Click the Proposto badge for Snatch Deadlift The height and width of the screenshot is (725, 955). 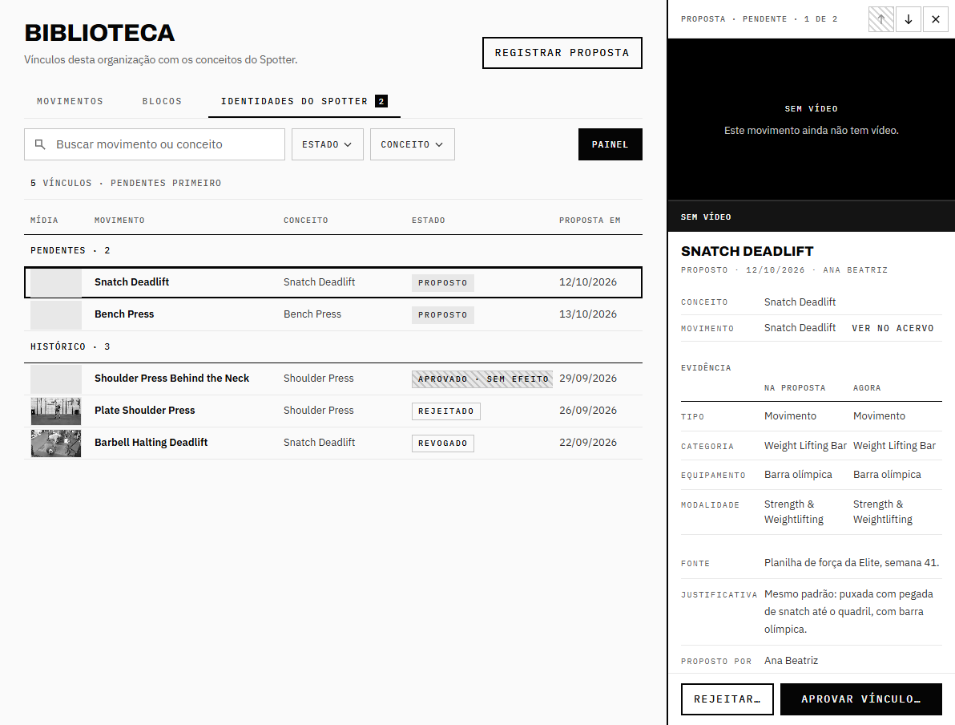point(443,283)
